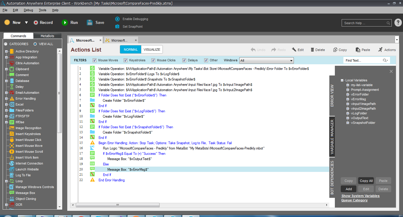Expand the Excel command category

pos(6,104)
